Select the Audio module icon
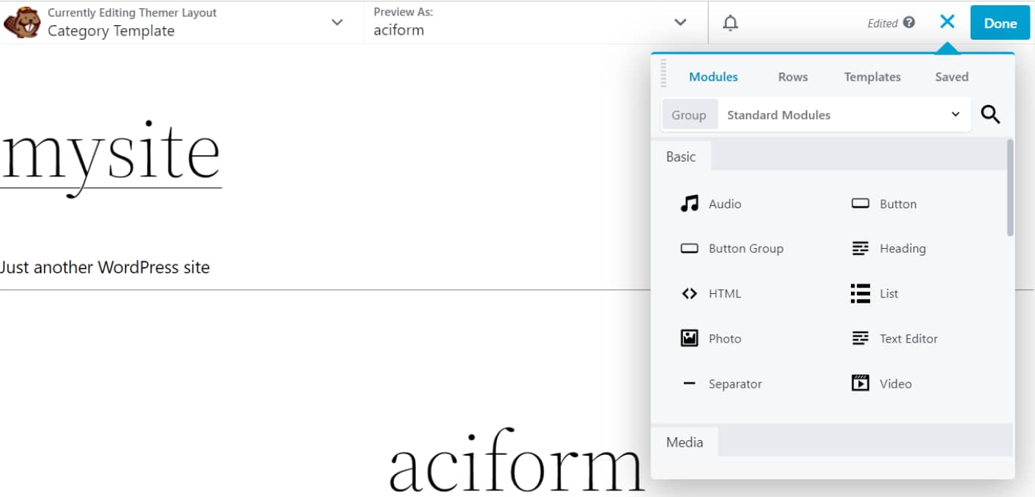 click(x=689, y=204)
